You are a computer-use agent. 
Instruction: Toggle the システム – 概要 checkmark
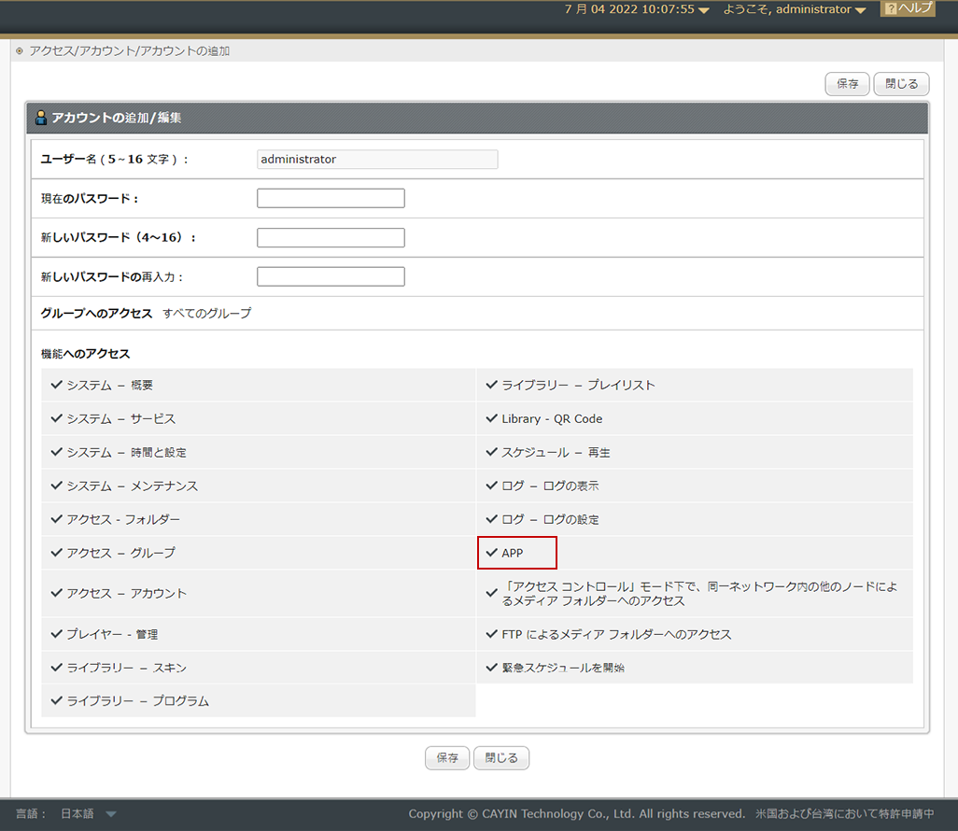coord(57,385)
